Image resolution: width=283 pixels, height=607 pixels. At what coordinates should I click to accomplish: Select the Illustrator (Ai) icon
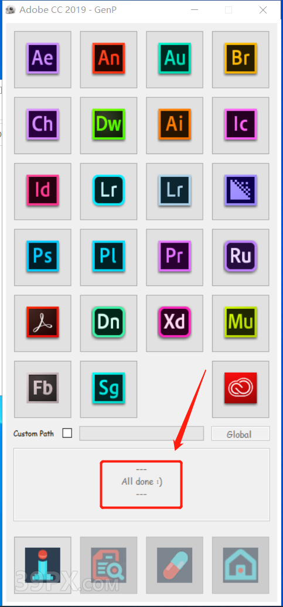(x=175, y=125)
